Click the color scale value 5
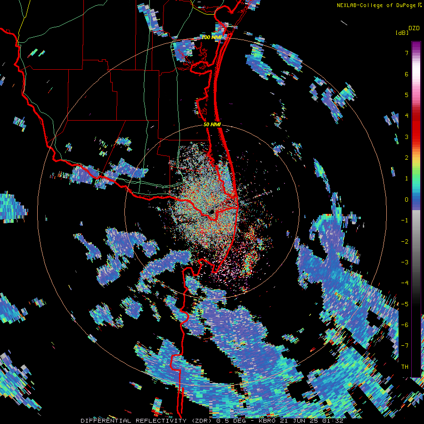The image size is (424, 424). [x=407, y=95]
